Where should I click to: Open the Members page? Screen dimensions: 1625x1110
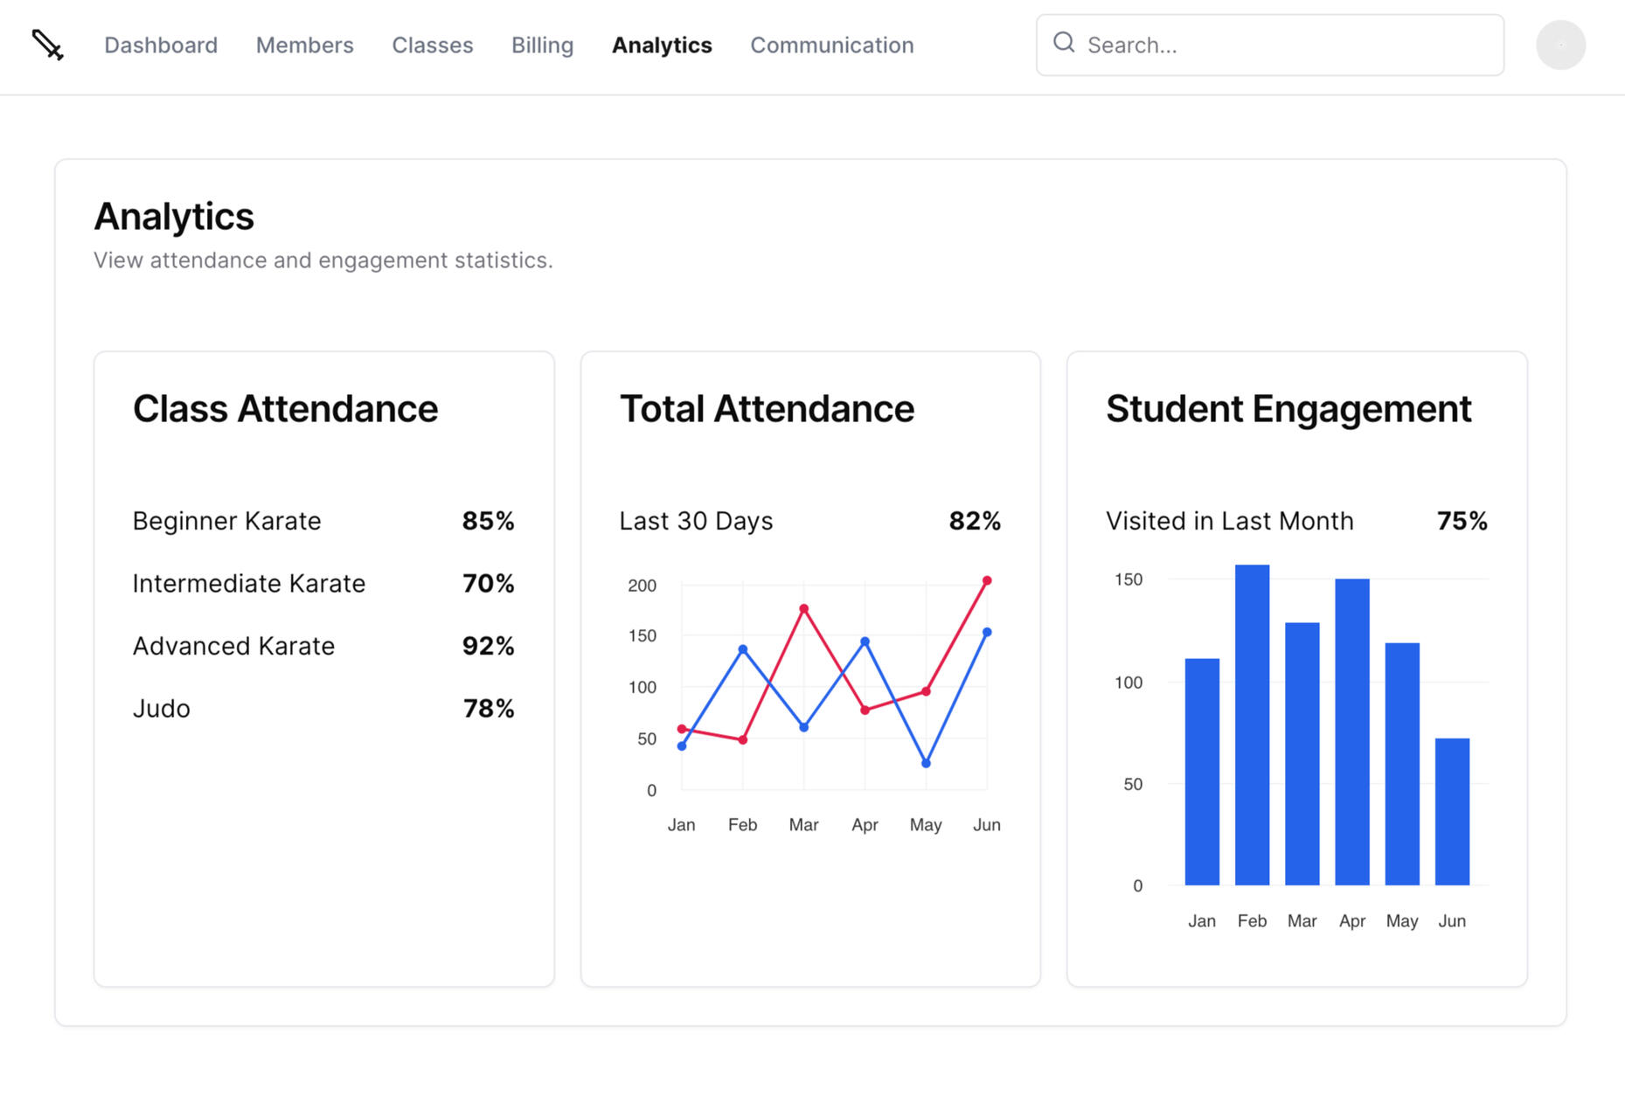(304, 45)
